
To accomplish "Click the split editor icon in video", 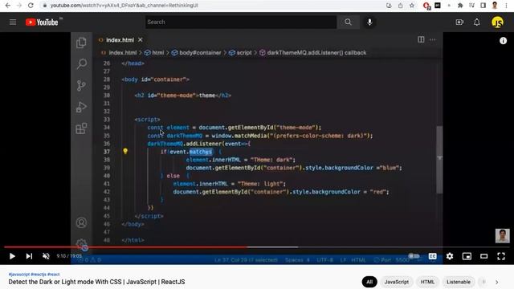I will pos(421,39).
